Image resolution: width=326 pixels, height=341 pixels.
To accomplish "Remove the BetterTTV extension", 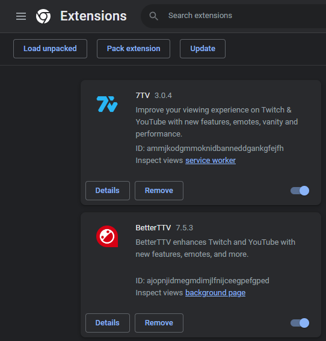I will pyautogui.click(x=159, y=323).
